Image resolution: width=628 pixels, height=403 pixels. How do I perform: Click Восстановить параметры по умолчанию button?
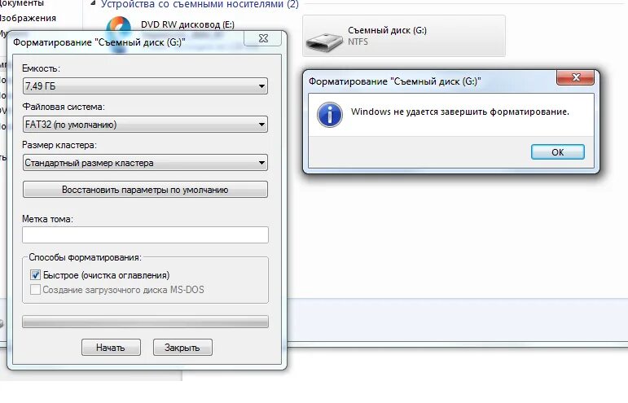coord(145,190)
